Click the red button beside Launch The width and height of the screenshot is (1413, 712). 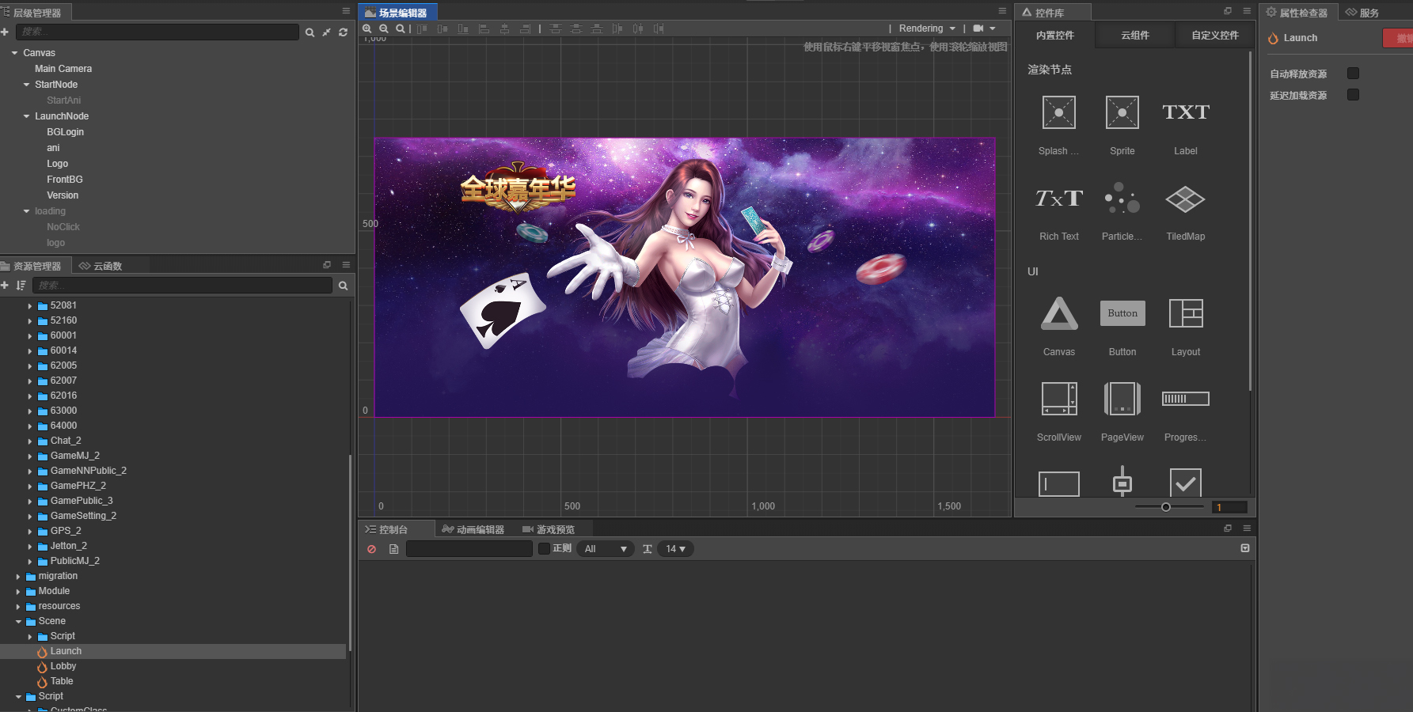tap(1398, 38)
